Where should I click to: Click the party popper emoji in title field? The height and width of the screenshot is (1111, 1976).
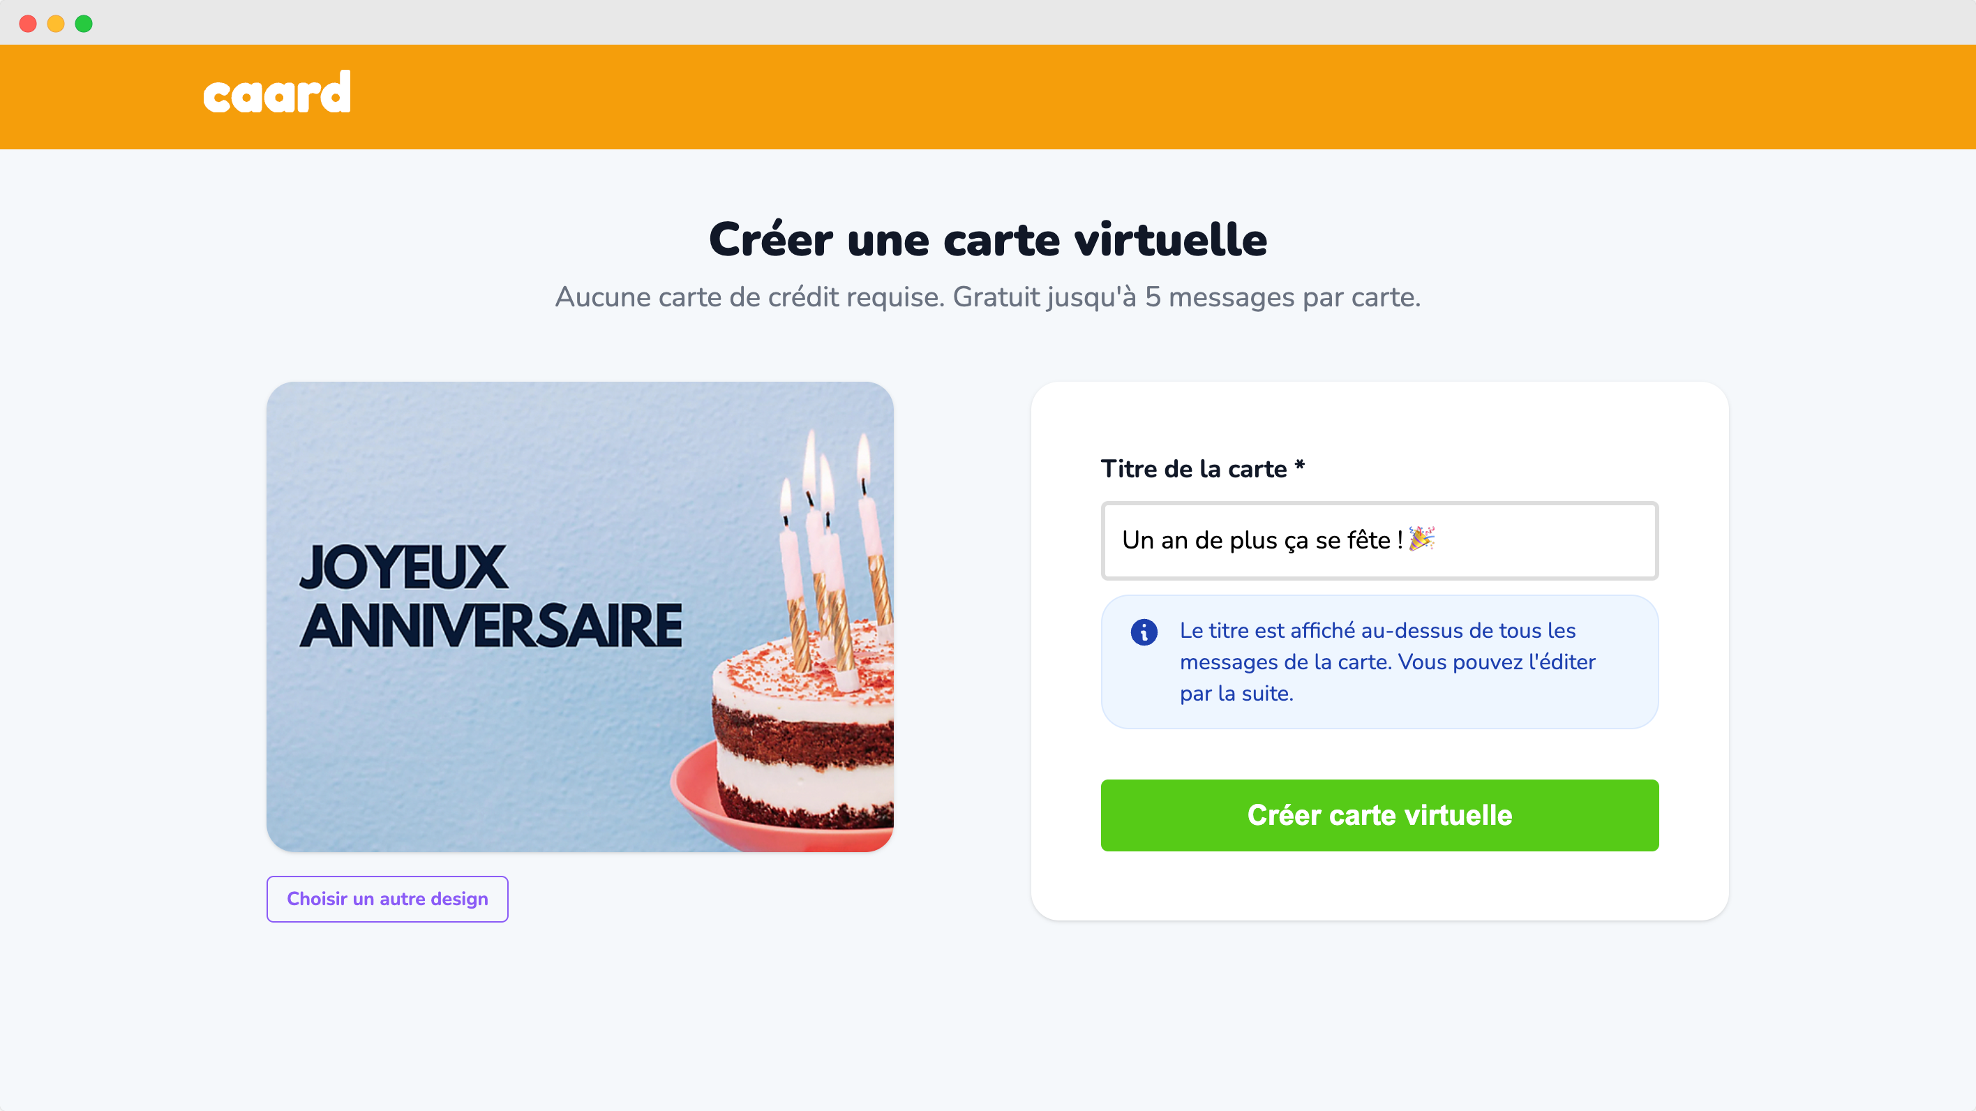tap(1423, 539)
